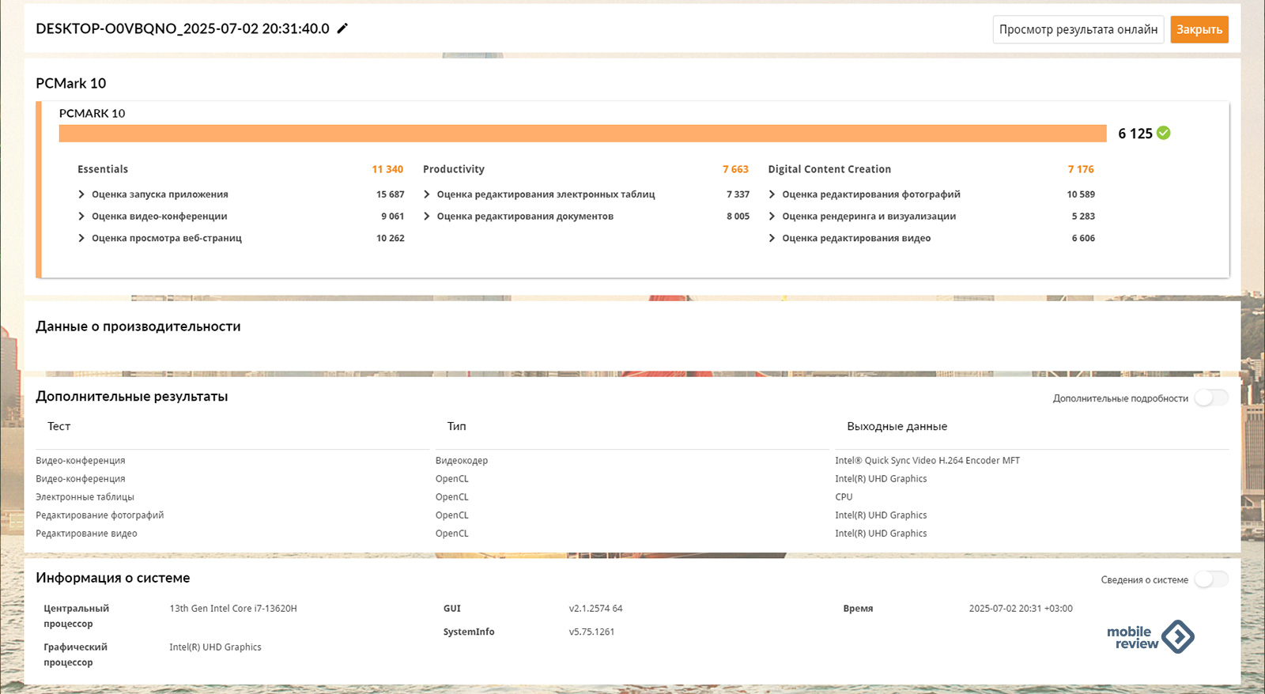Viewport: 1265px width, 694px height.
Task: Click the pencil edit icon next to result name
Action: (x=342, y=28)
